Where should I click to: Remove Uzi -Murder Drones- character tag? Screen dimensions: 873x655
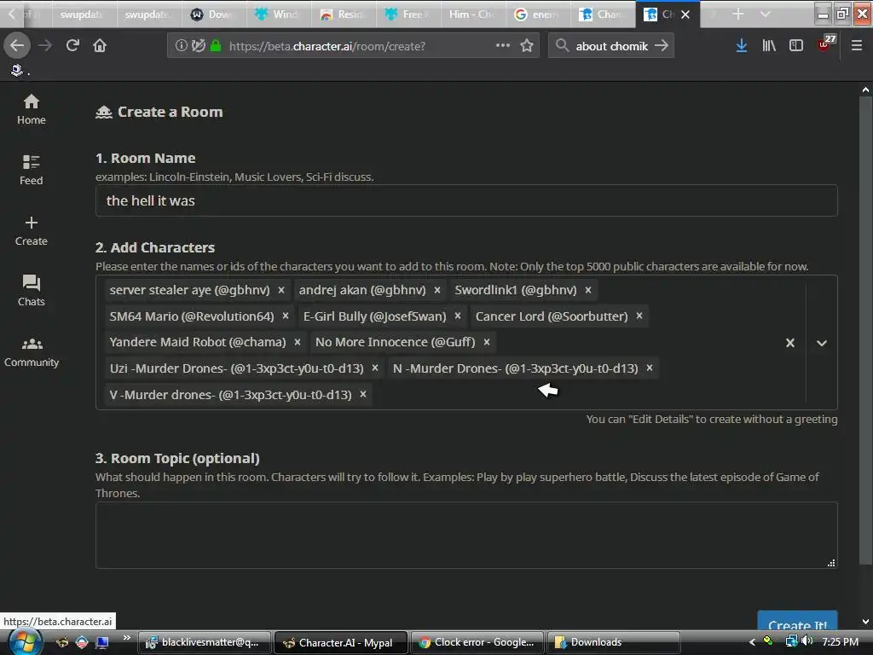[x=375, y=368]
